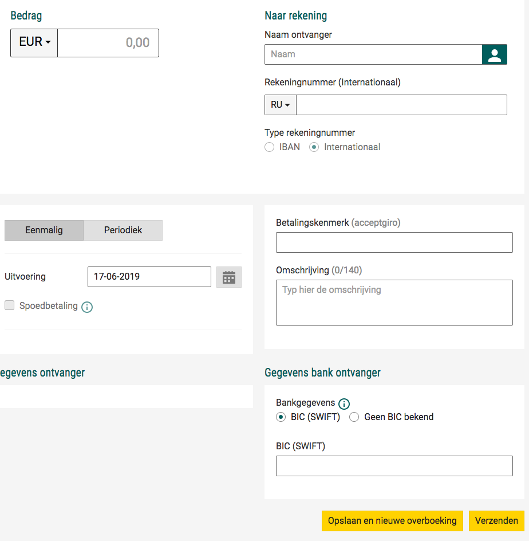Select the Internationaal account type
The image size is (529, 541).
coord(314,147)
